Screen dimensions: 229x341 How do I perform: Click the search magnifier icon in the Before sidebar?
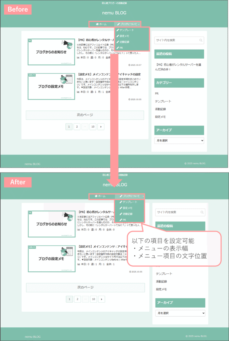coord(201,40)
